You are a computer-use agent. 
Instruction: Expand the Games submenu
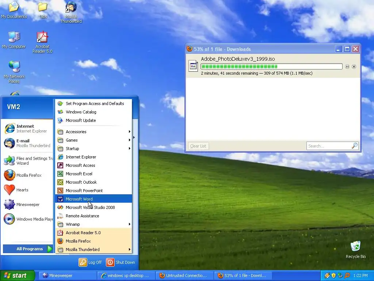point(93,140)
